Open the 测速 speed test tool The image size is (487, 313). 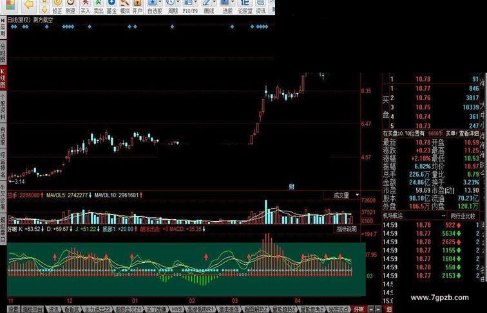click(70, 7)
